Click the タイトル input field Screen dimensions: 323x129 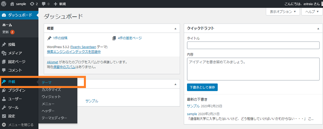click(x=253, y=45)
